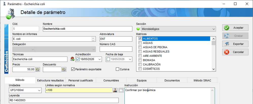Click the app icon in title bar
The height and width of the screenshot is (104, 253).
pyautogui.click(x=4, y=4)
